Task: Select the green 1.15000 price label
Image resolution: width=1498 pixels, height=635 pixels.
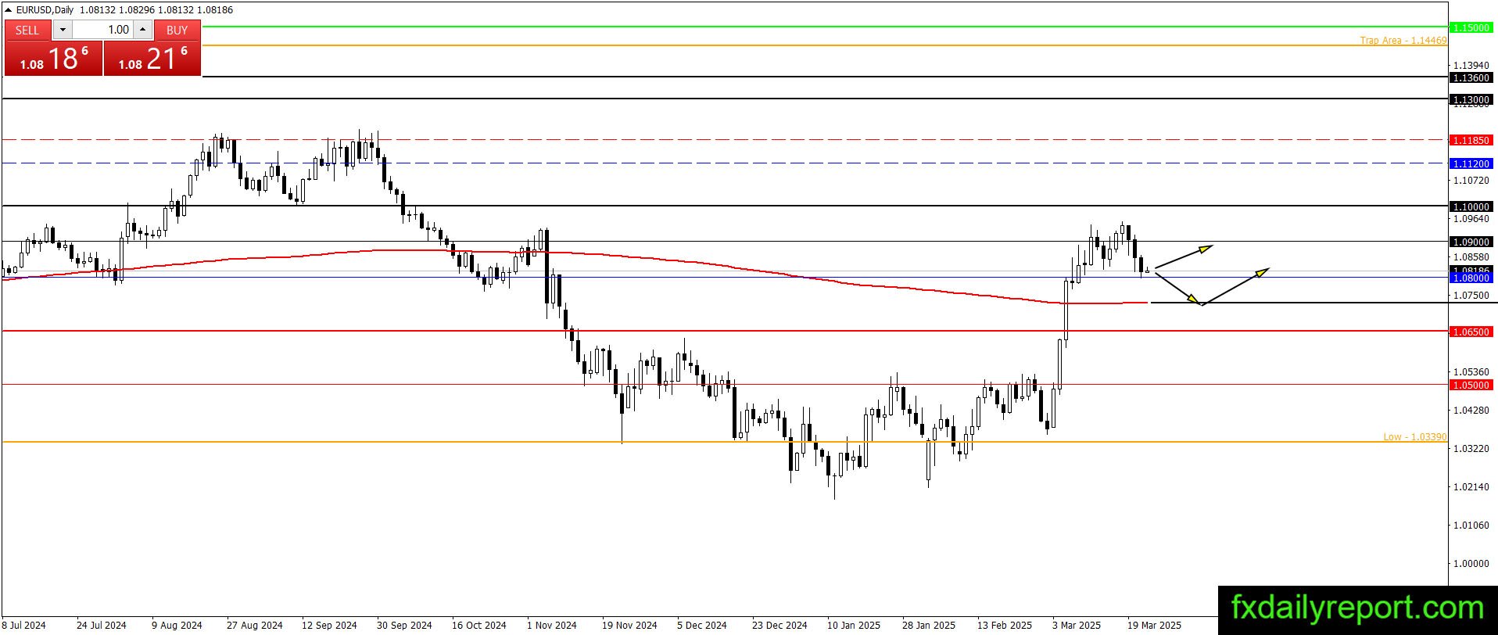Action: click(1471, 27)
